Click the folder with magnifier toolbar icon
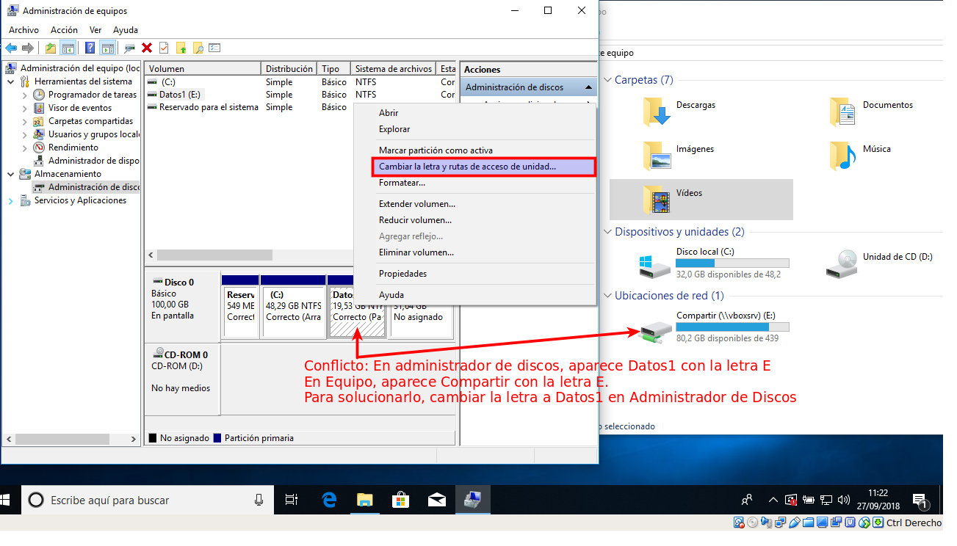The height and width of the screenshot is (546, 957). click(198, 48)
